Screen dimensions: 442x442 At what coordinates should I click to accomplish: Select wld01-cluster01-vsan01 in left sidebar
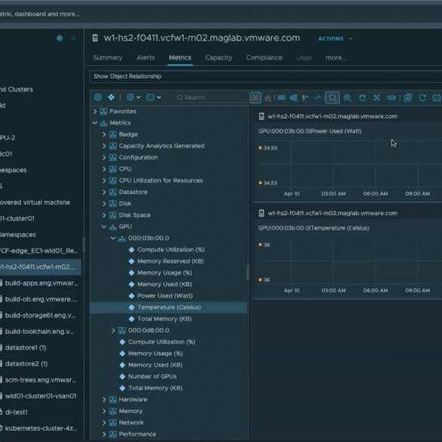[41, 396]
